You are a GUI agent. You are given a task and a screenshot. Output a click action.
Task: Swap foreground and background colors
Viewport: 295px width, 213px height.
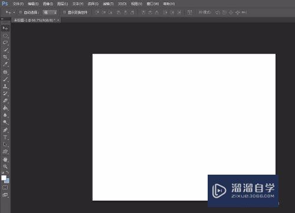pyautogui.click(x=8, y=172)
